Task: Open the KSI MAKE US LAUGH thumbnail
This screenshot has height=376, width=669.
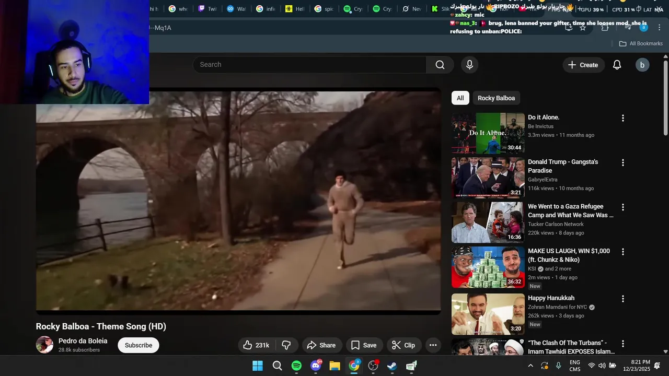Action: coord(488,267)
